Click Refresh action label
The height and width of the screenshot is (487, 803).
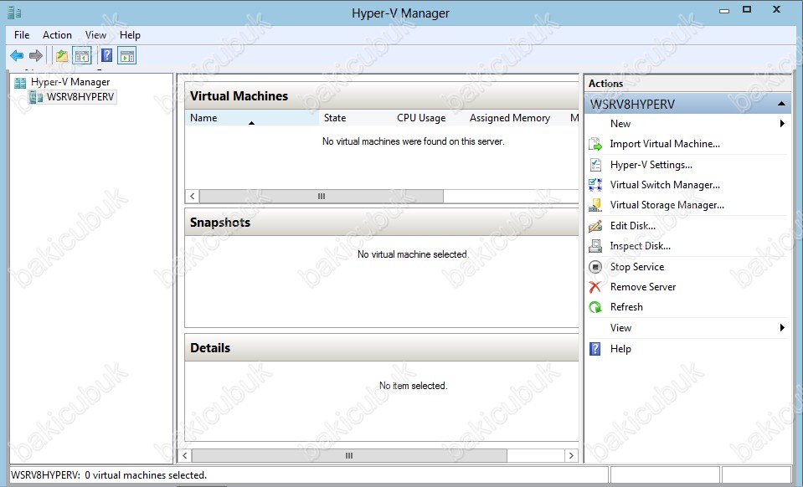pyautogui.click(x=626, y=307)
